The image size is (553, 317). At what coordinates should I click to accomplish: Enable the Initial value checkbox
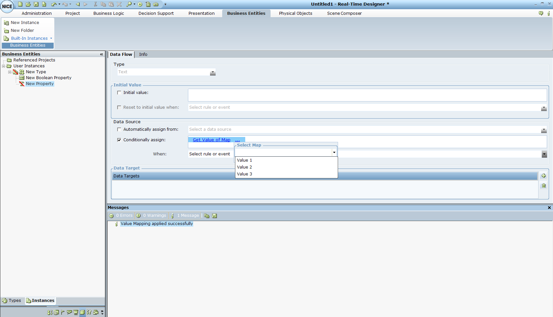tap(119, 93)
